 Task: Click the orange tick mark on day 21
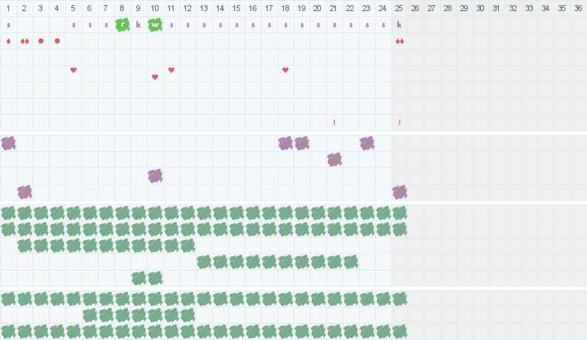coord(334,122)
